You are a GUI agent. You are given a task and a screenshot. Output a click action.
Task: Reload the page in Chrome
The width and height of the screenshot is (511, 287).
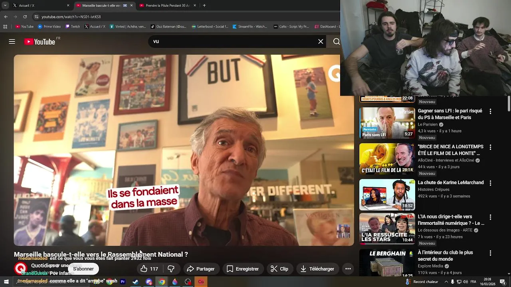coord(25,17)
